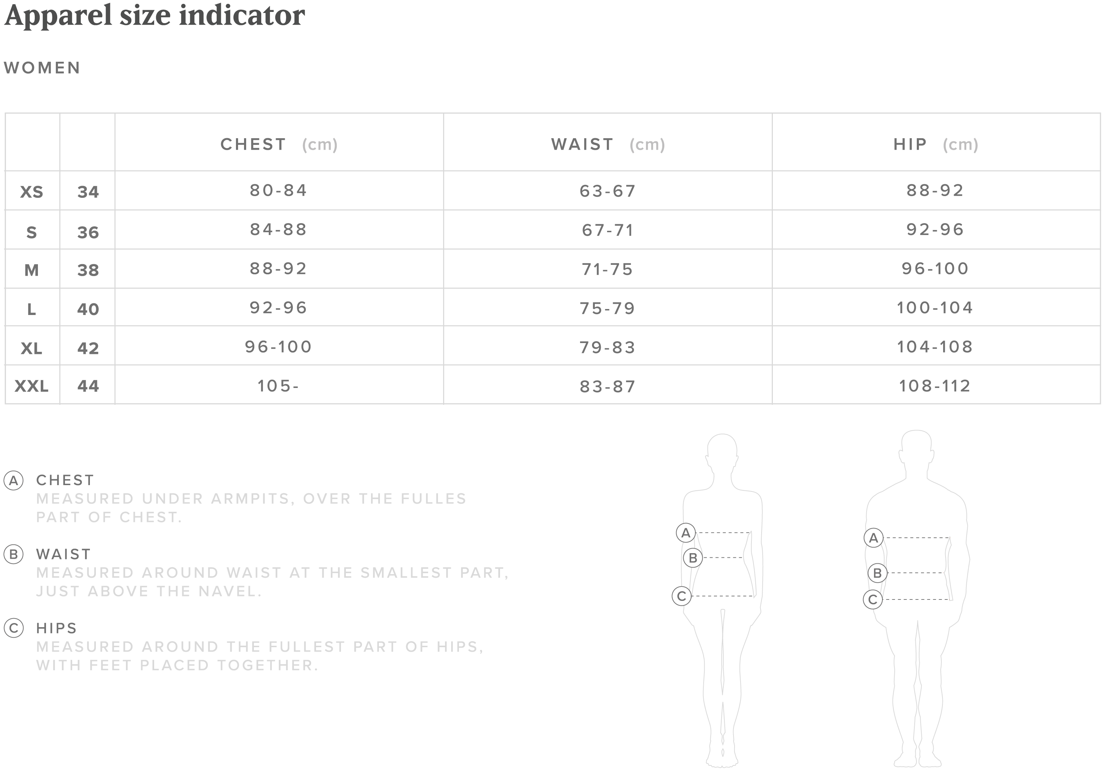Viewport: 1105px width, 771px height.
Task: Click the CHEST (cm) column header
Action: [x=279, y=144]
